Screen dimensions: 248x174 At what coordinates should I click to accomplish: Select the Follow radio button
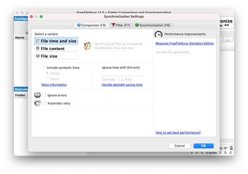pyautogui.click(x=47, y=73)
